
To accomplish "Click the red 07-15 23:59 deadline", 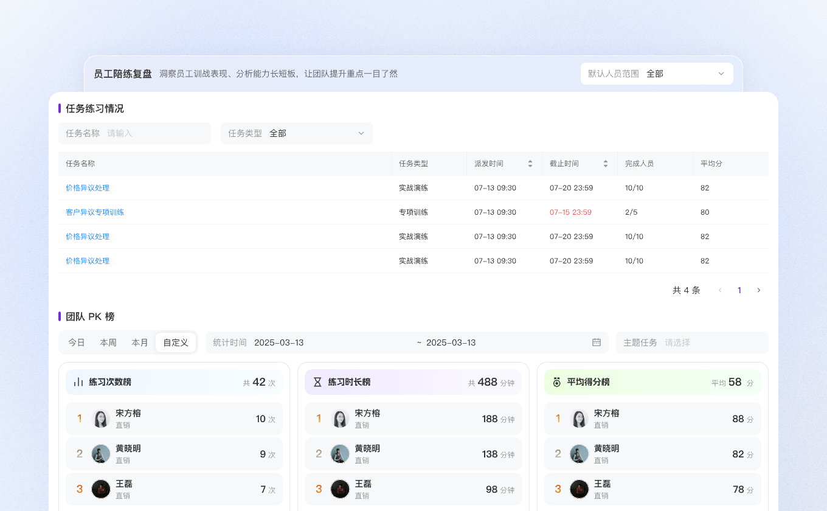I will click(570, 212).
